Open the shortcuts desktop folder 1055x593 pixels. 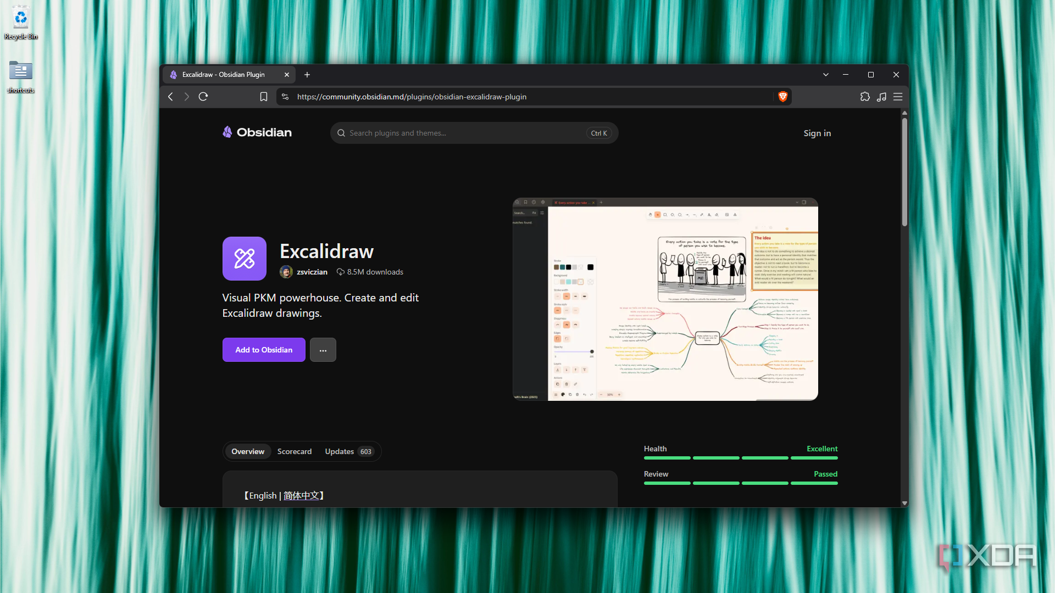pyautogui.click(x=21, y=76)
